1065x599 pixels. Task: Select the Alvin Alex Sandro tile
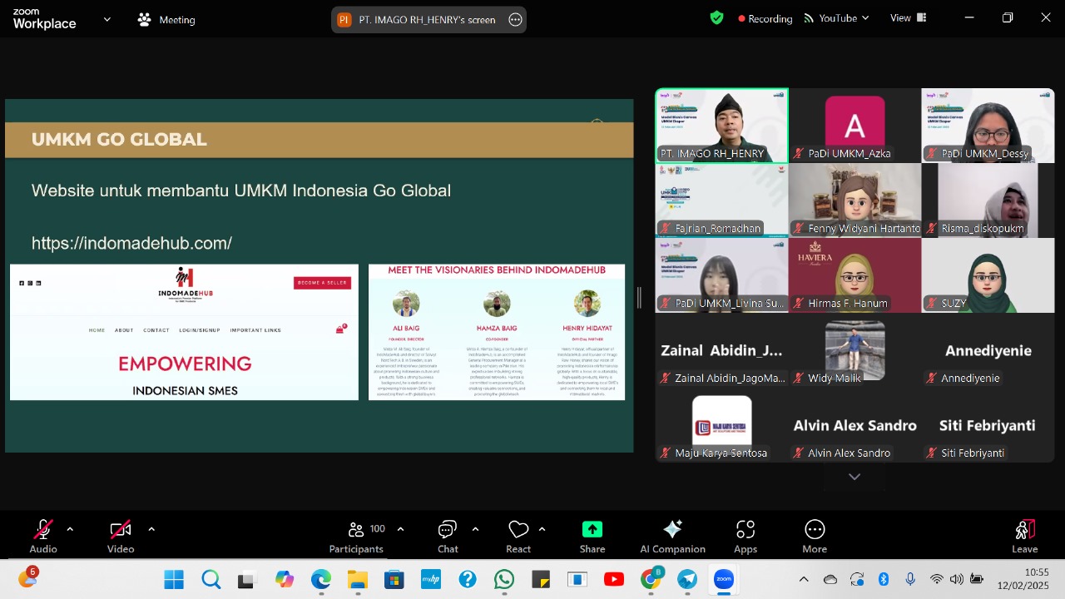(854, 425)
